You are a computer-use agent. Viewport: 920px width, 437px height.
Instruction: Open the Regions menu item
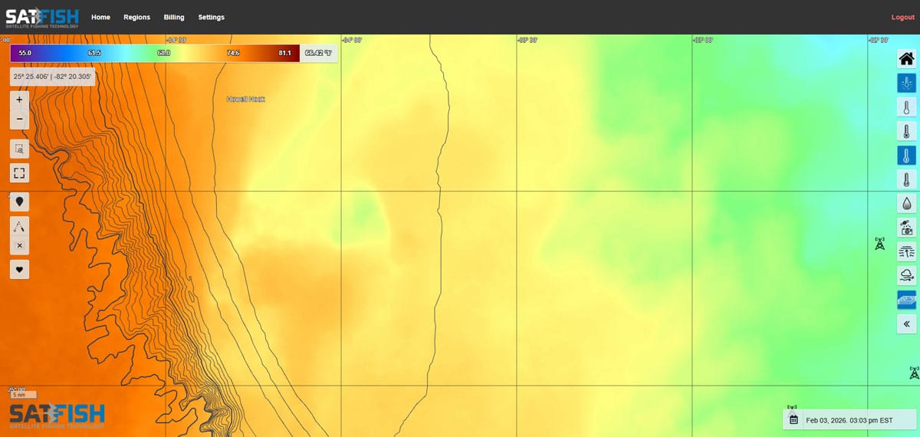(x=136, y=17)
